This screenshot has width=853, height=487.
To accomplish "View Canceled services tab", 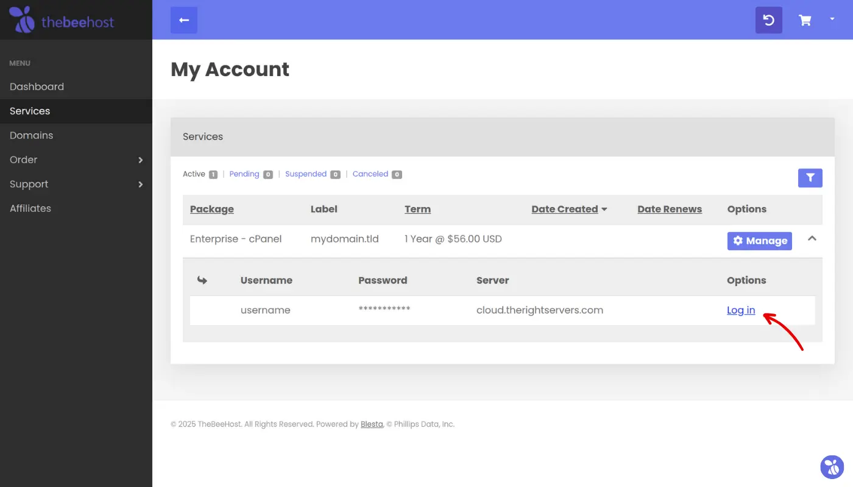I will click(370, 174).
